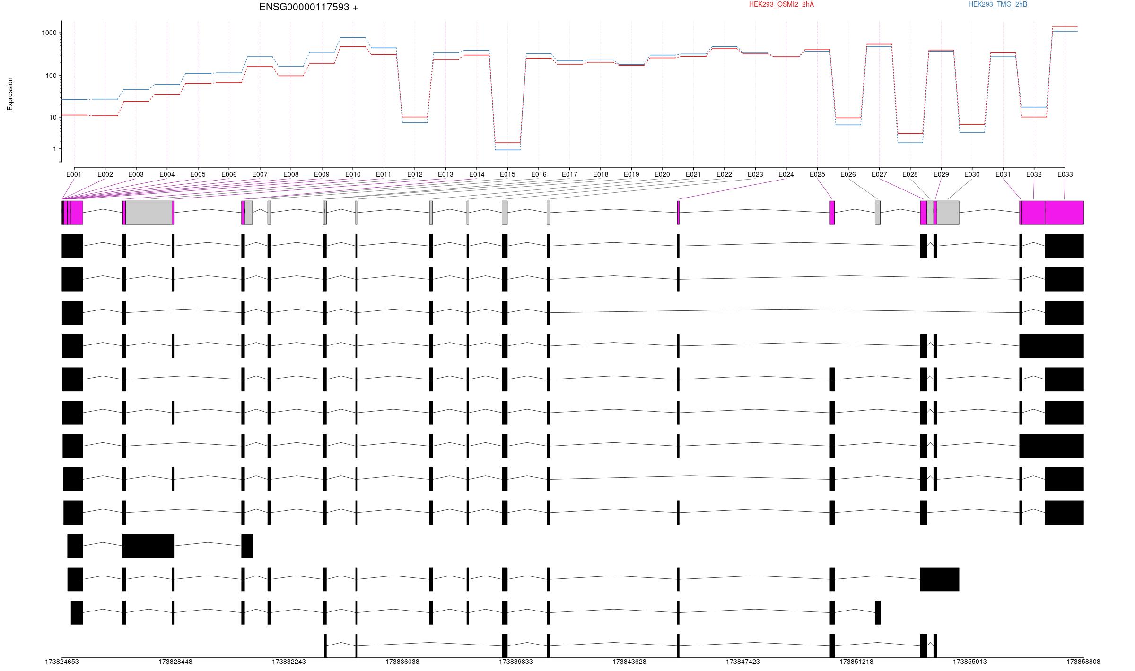The width and height of the screenshot is (1135, 671).
Task: Click genomic coordinate 173851218
Action: (856, 662)
